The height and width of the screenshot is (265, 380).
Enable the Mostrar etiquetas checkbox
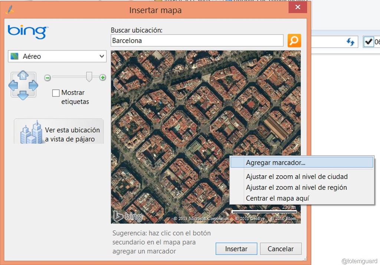[x=56, y=93]
